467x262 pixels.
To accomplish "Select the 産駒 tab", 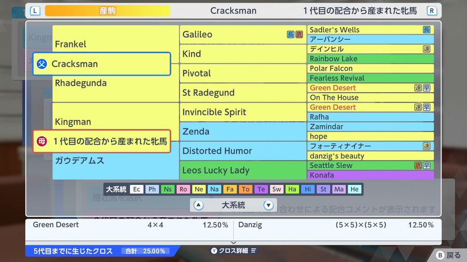I will pos(107,11).
